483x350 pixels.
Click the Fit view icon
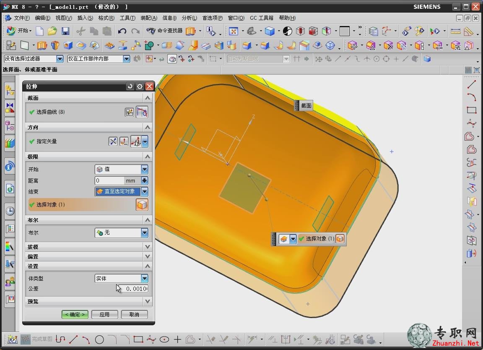234,31
